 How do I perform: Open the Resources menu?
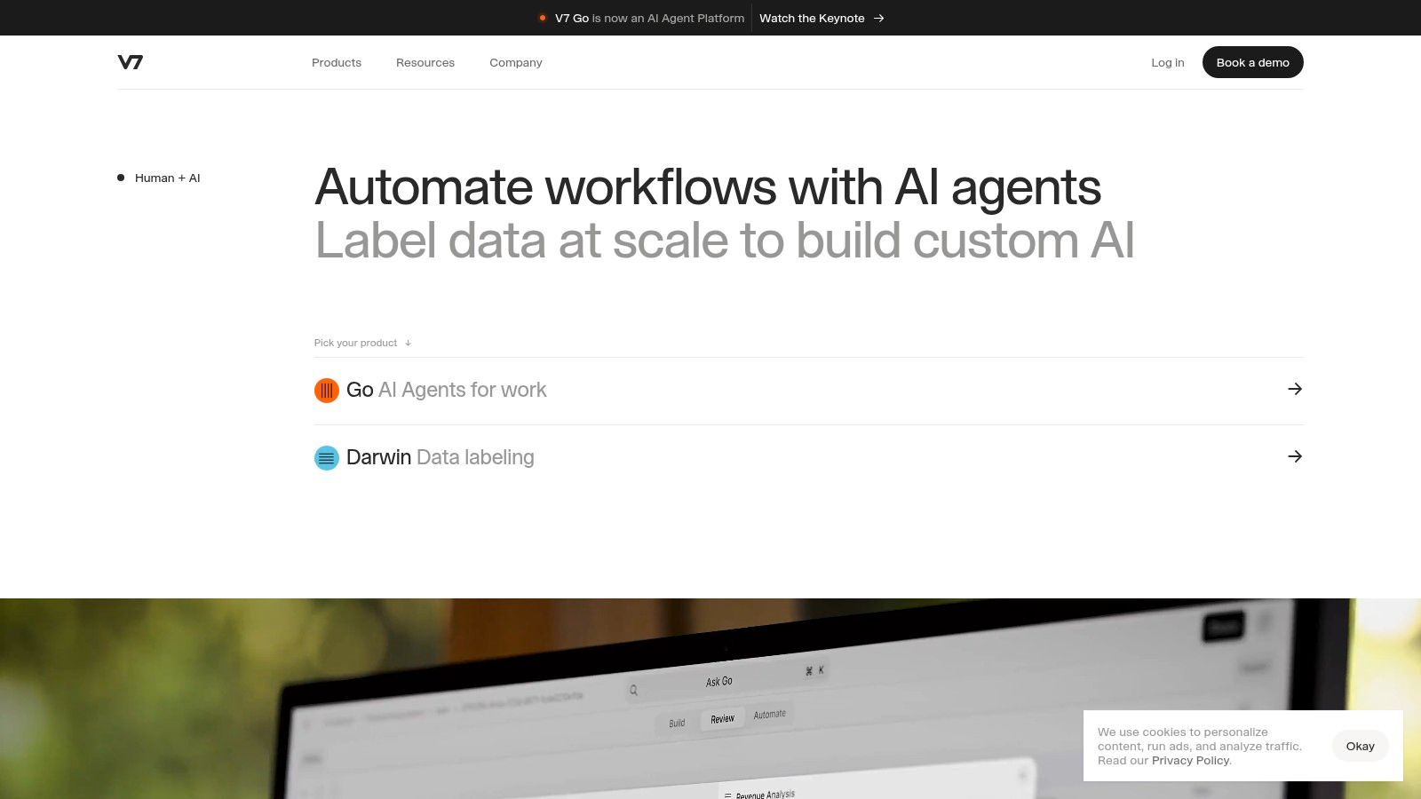point(425,63)
